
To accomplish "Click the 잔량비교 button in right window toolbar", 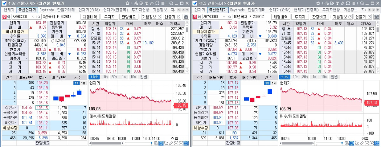I will (319, 17).
